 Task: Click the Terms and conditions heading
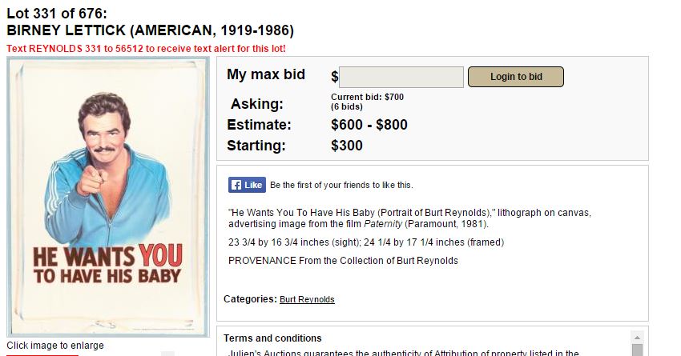click(272, 338)
